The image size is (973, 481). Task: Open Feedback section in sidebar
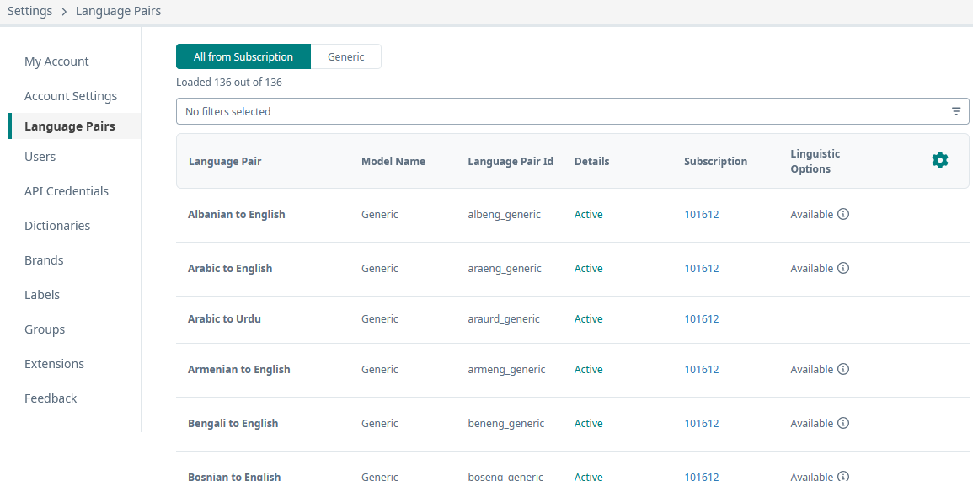(51, 398)
